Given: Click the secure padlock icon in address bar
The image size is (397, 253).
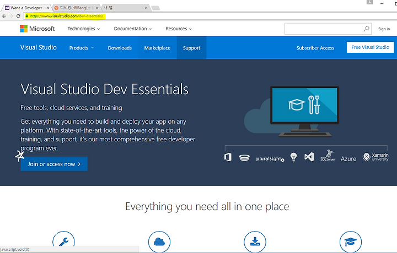Looking at the screenshot, I should tap(26, 16).
